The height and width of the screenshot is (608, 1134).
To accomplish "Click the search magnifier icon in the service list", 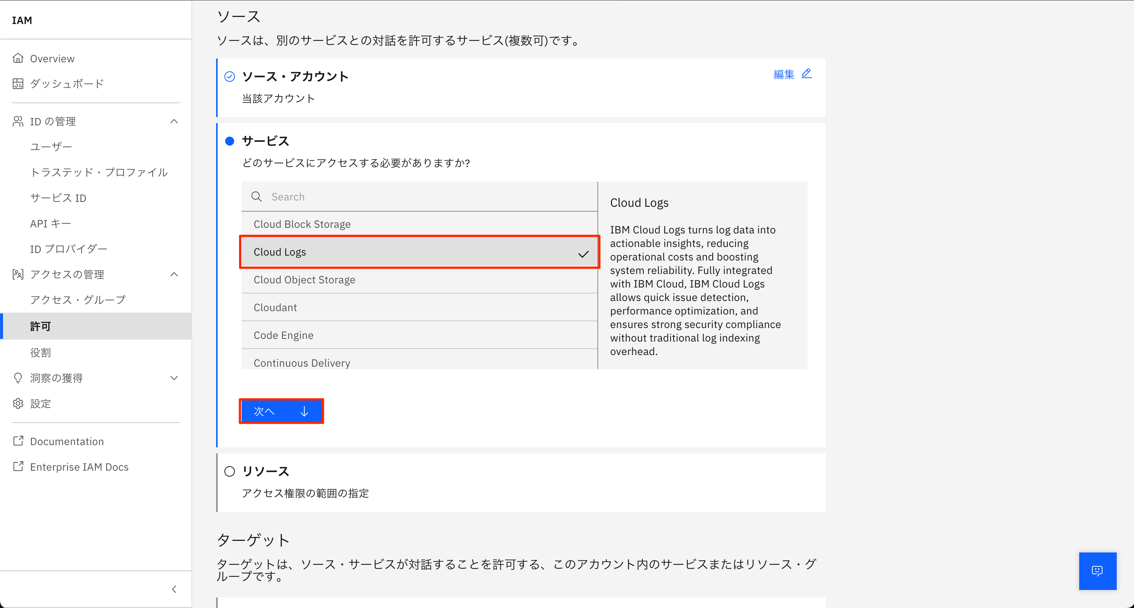I will (257, 197).
